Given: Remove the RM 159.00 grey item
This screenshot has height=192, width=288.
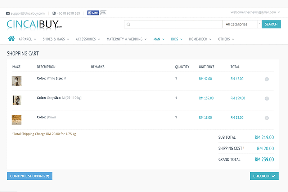Looking at the screenshot, I should click(267, 98).
